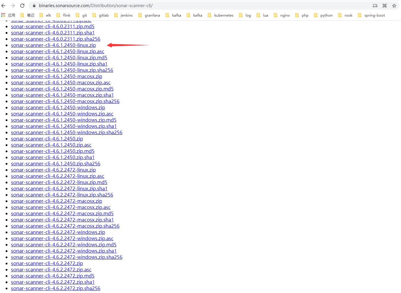401x293 pixels.
Task: Open sonar-scanner-cli-4.6.1.2450-linux.zip.sha256 link
Action: coord(62,70)
